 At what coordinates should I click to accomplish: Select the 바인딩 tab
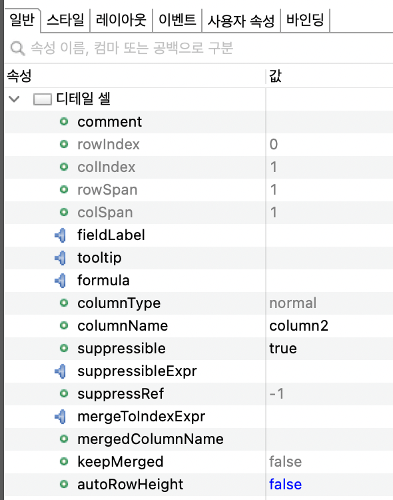(x=305, y=21)
